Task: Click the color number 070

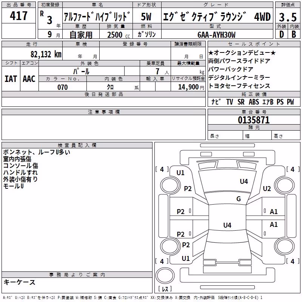Action: point(63,87)
